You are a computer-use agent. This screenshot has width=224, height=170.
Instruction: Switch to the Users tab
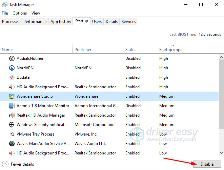pos(97,22)
